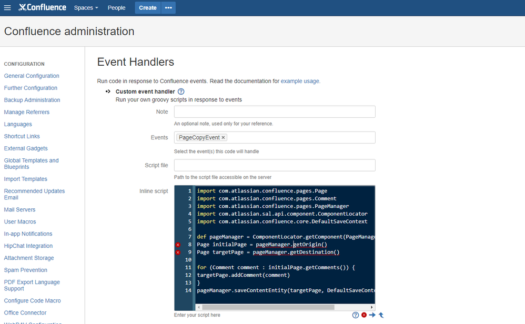Open the People directory
Image resolution: width=525 pixels, height=324 pixels.
pyautogui.click(x=116, y=8)
